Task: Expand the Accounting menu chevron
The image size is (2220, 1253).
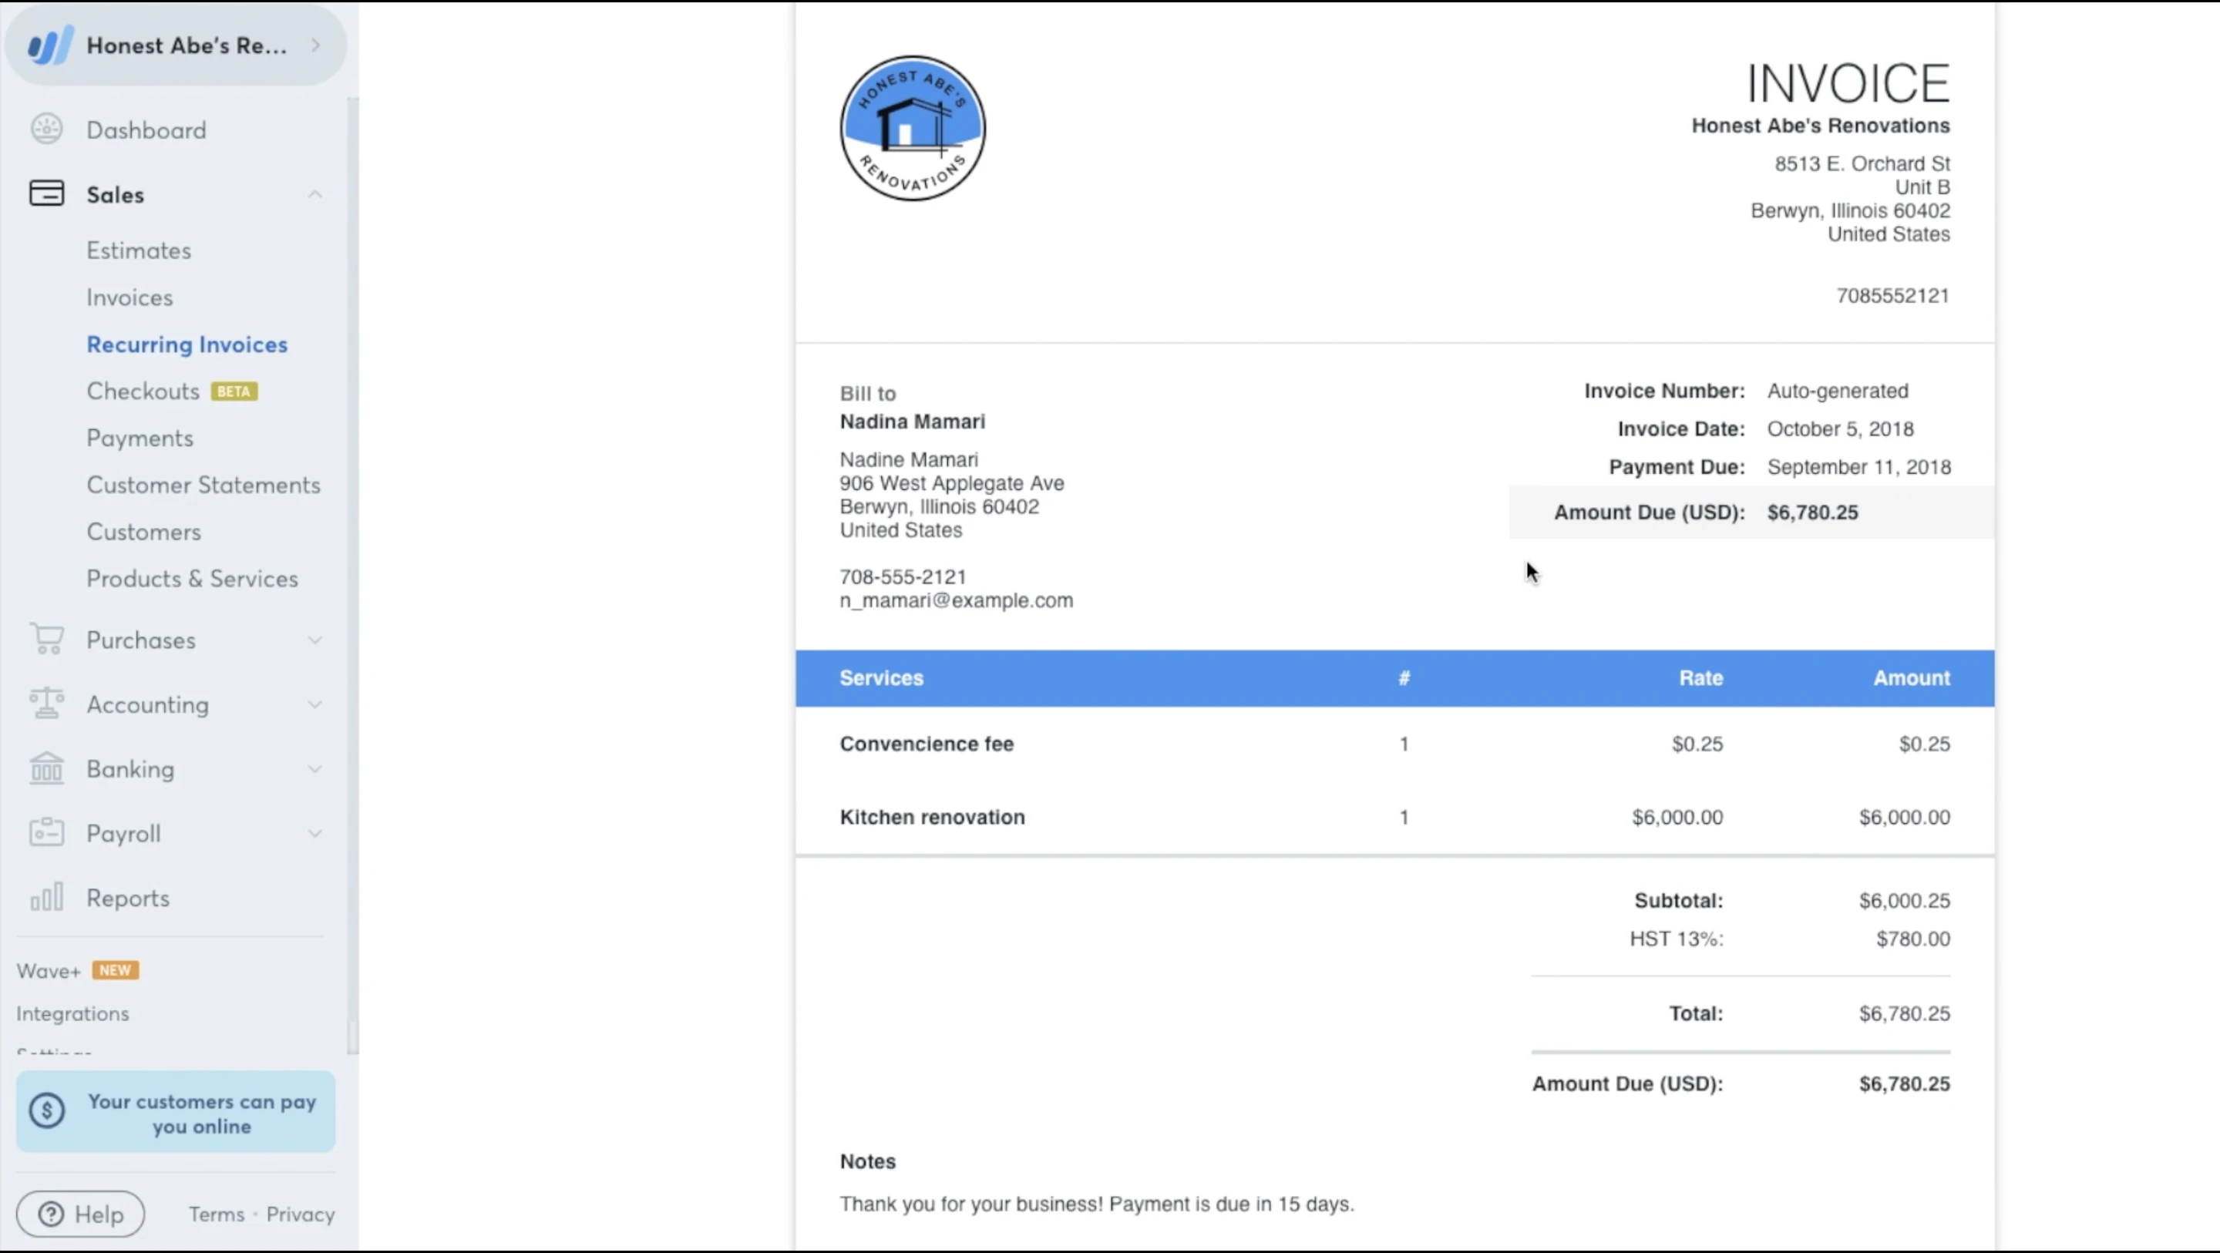Action: point(314,705)
